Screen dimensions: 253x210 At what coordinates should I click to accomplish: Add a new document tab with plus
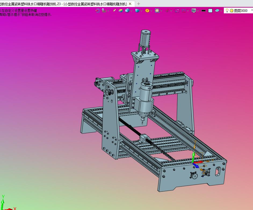click(138, 4)
